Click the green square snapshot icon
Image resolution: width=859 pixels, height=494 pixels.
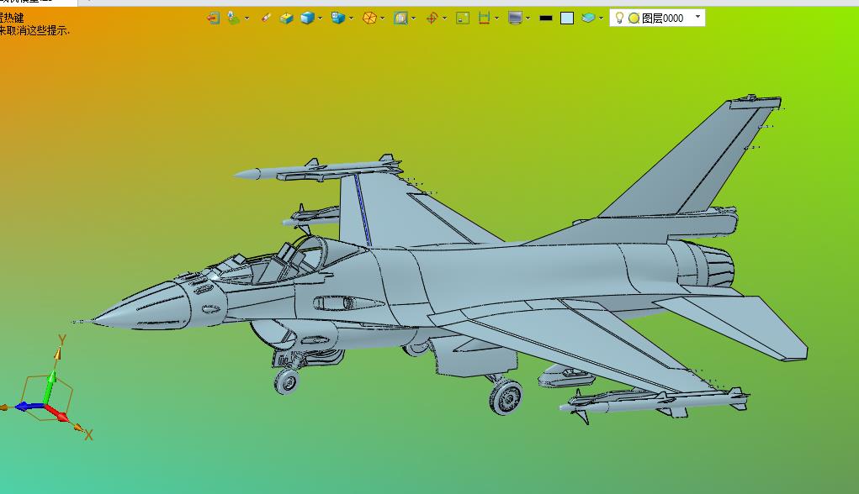coord(463,18)
